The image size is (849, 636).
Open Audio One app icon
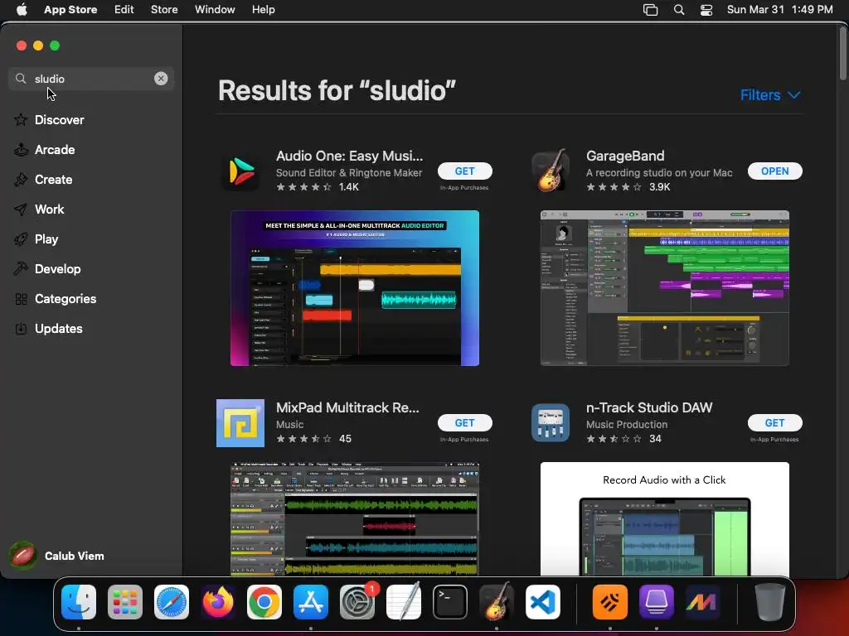point(240,171)
